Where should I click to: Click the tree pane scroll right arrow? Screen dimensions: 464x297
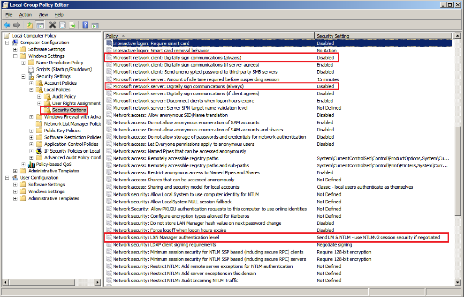click(x=98, y=282)
